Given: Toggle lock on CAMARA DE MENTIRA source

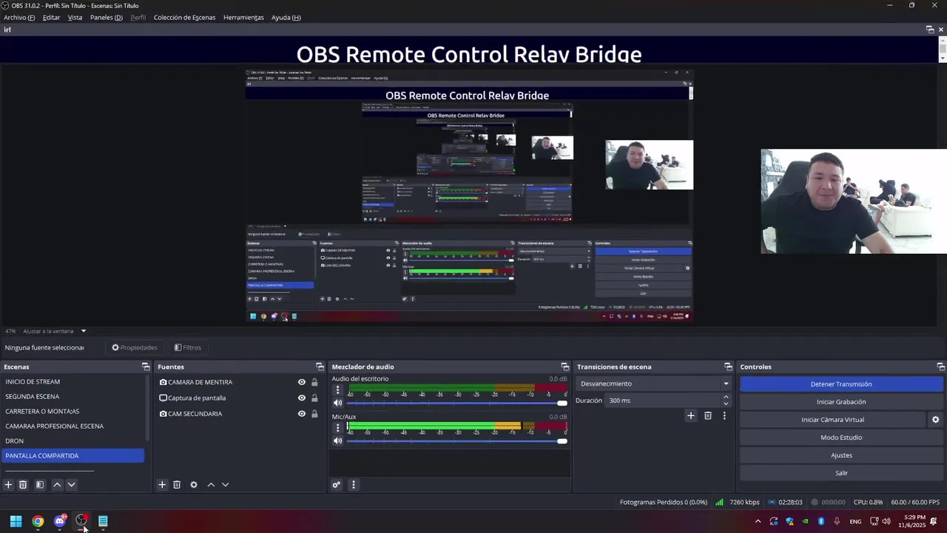Looking at the screenshot, I should 314,383.
